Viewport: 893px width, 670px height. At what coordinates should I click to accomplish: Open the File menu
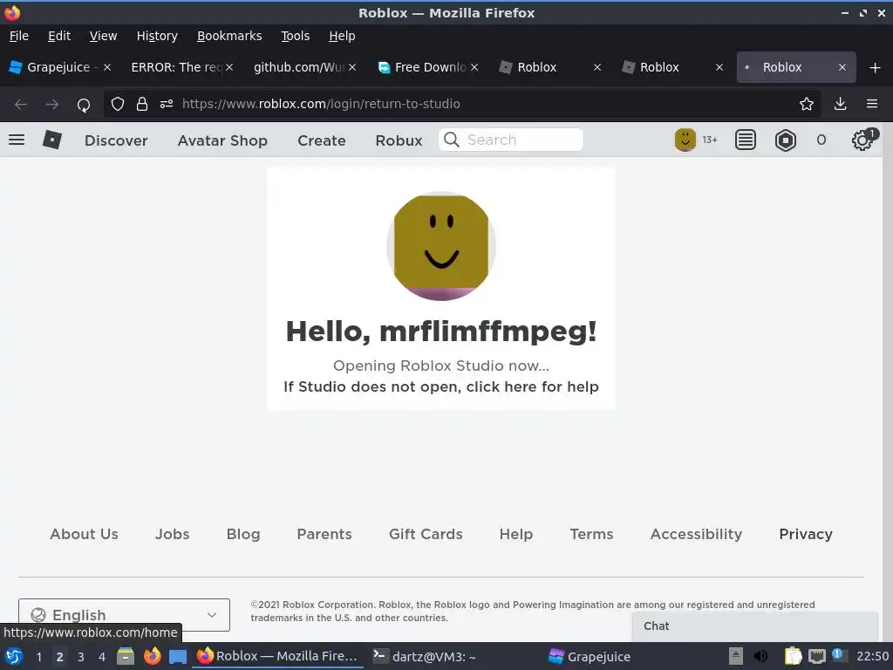pyautogui.click(x=19, y=36)
